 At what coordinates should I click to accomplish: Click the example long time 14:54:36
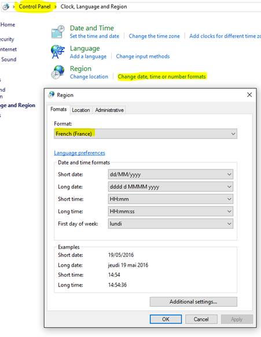[117, 285]
